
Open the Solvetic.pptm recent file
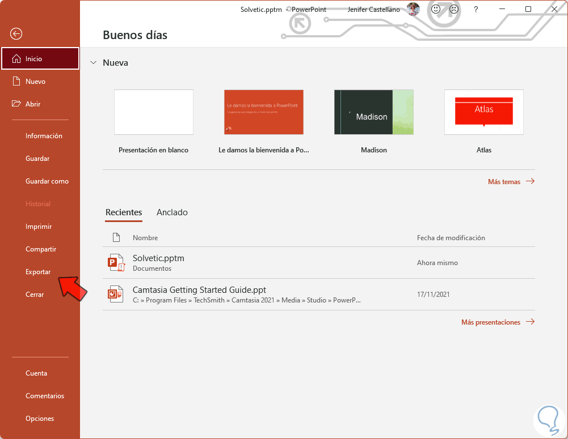coord(319,263)
